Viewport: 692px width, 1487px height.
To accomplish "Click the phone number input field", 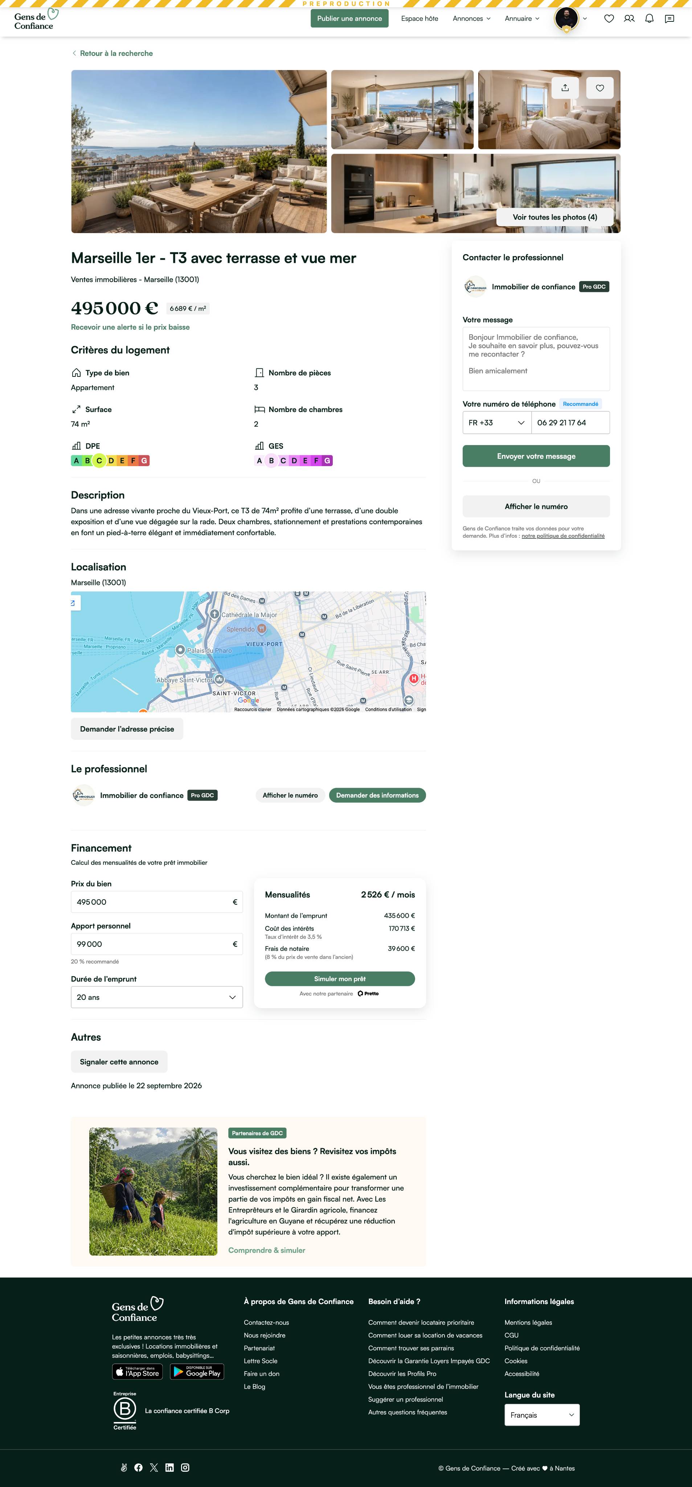I will [x=570, y=423].
